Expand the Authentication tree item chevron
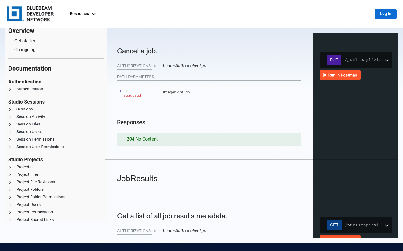This screenshot has width=403, height=251. click(10, 89)
